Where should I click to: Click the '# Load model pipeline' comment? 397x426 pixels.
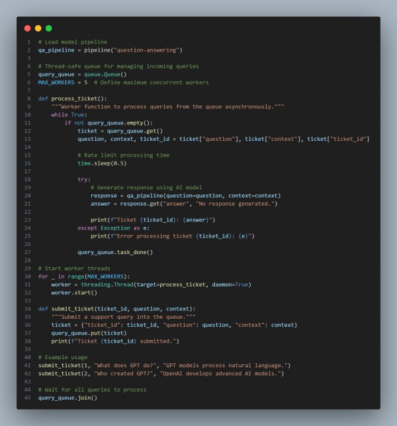point(73,42)
